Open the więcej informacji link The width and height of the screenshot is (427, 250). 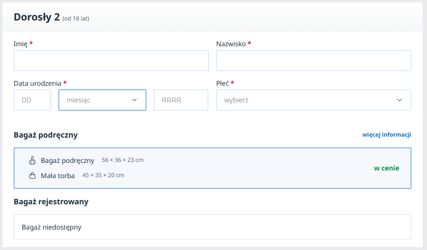386,135
